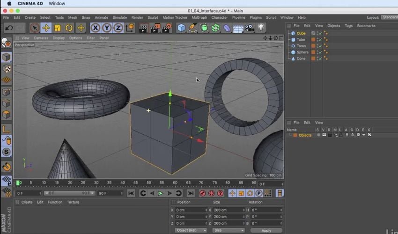Open viewport Cameras menu
This screenshot has height=234, width=398.
41,38
